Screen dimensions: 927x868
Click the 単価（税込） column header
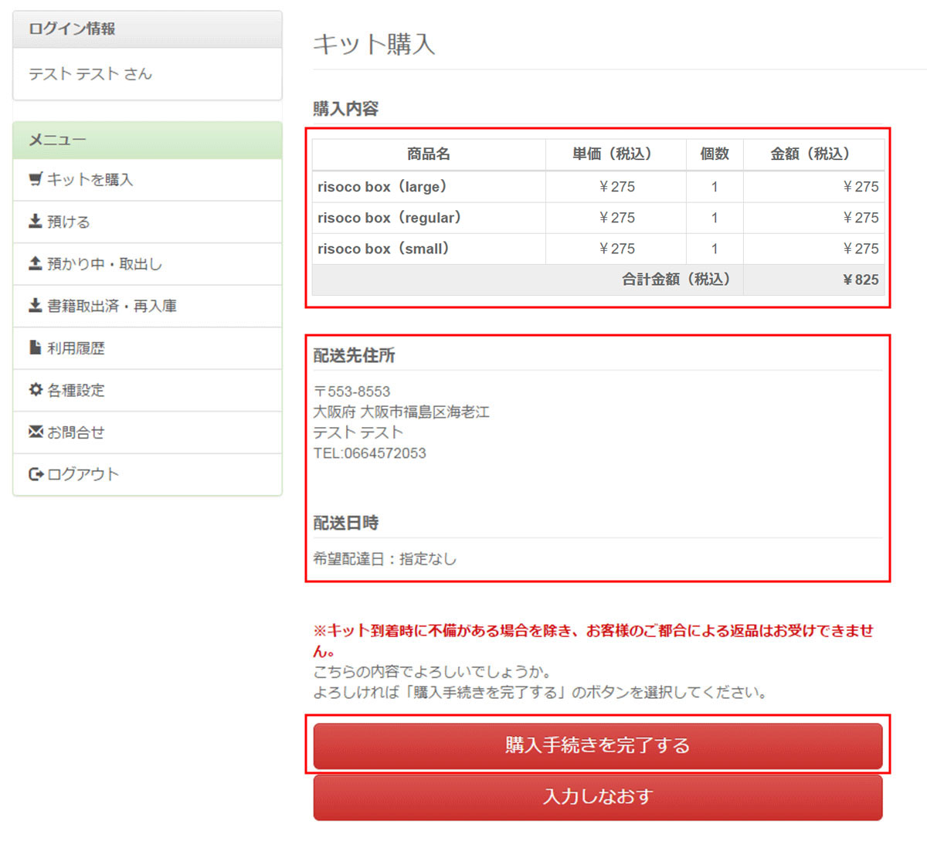click(616, 154)
